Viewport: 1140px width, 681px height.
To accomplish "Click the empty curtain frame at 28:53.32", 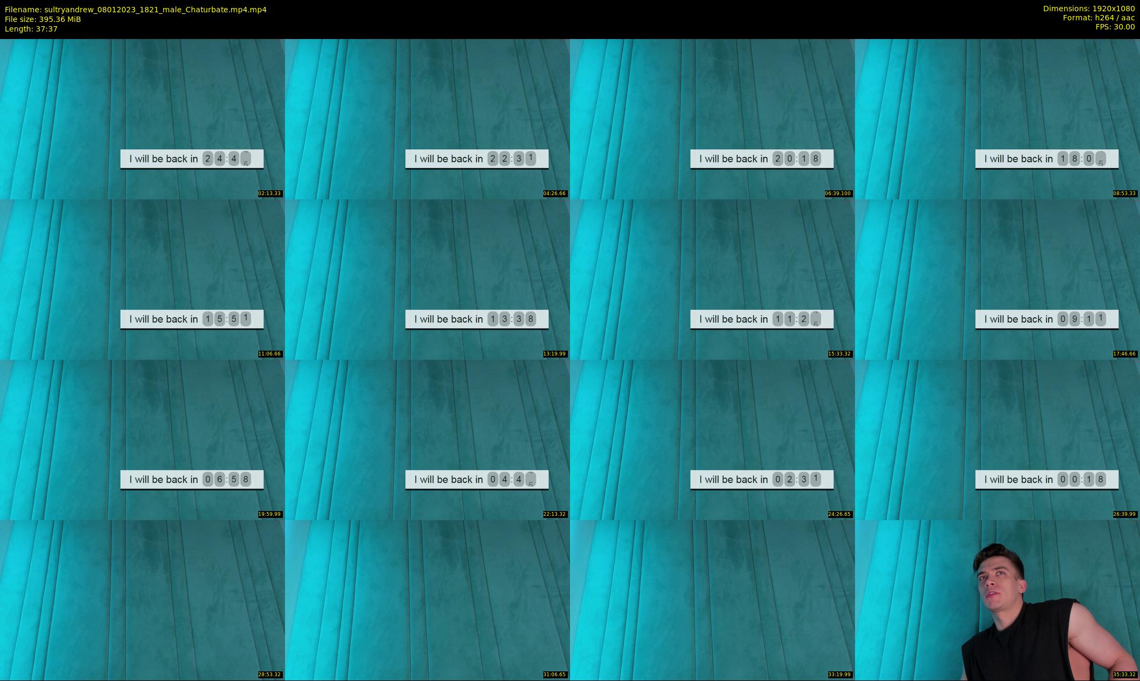I will point(142,600).
